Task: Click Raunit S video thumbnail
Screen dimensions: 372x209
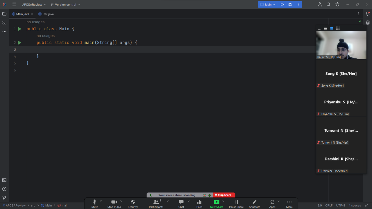Action: (341, 45)
